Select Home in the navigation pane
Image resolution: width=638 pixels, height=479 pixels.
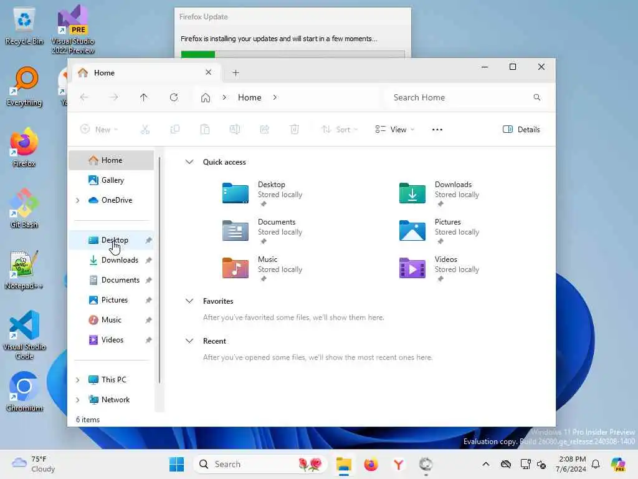point(111,160)
